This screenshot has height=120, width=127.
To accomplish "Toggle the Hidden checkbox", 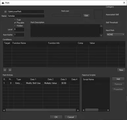I will (15, 26).
